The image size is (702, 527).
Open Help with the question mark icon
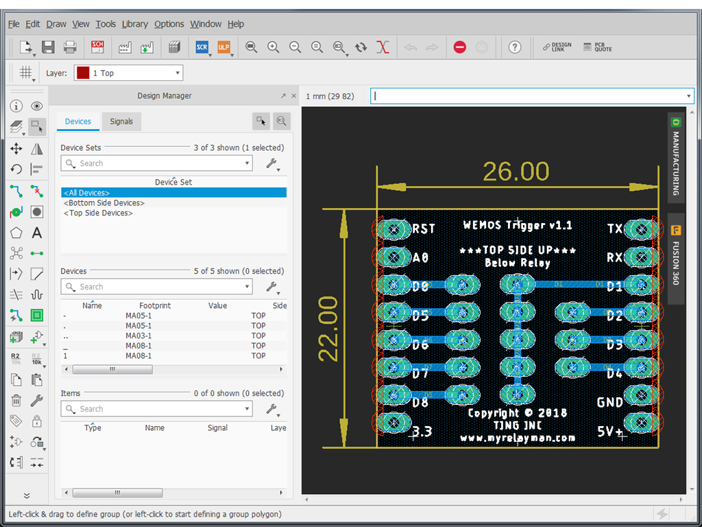click(515, 47)
